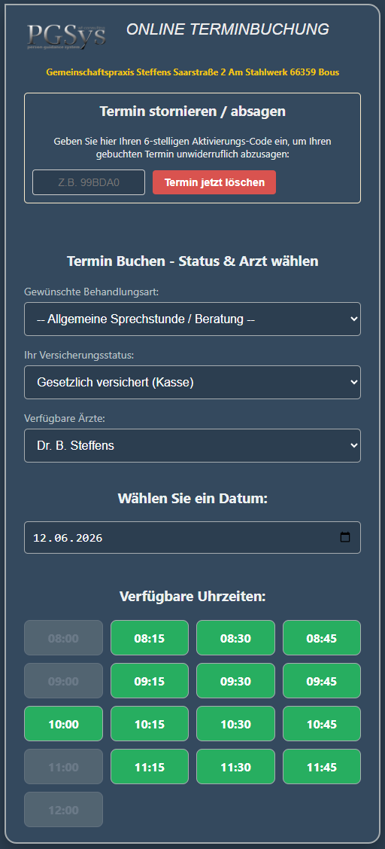Click the date field showing 12.06.2026
This screenshot has width=385, height=849.
pos(192,538)
